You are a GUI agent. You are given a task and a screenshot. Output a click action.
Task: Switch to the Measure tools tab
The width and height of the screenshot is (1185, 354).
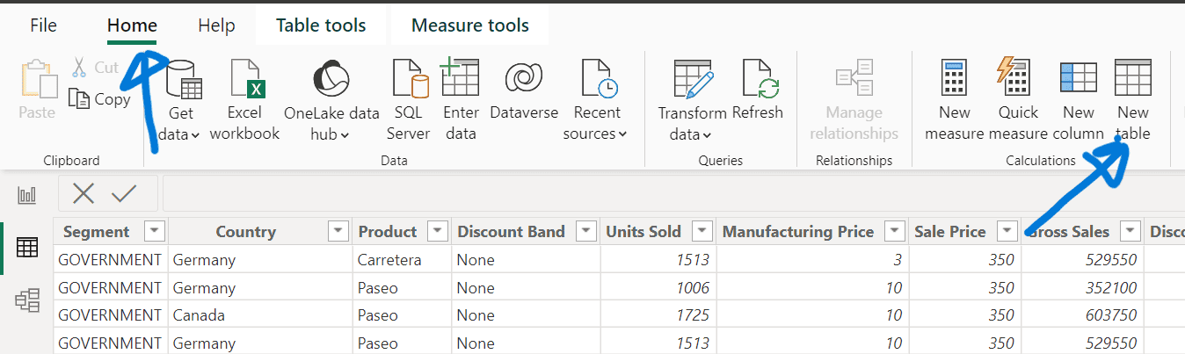469,25
